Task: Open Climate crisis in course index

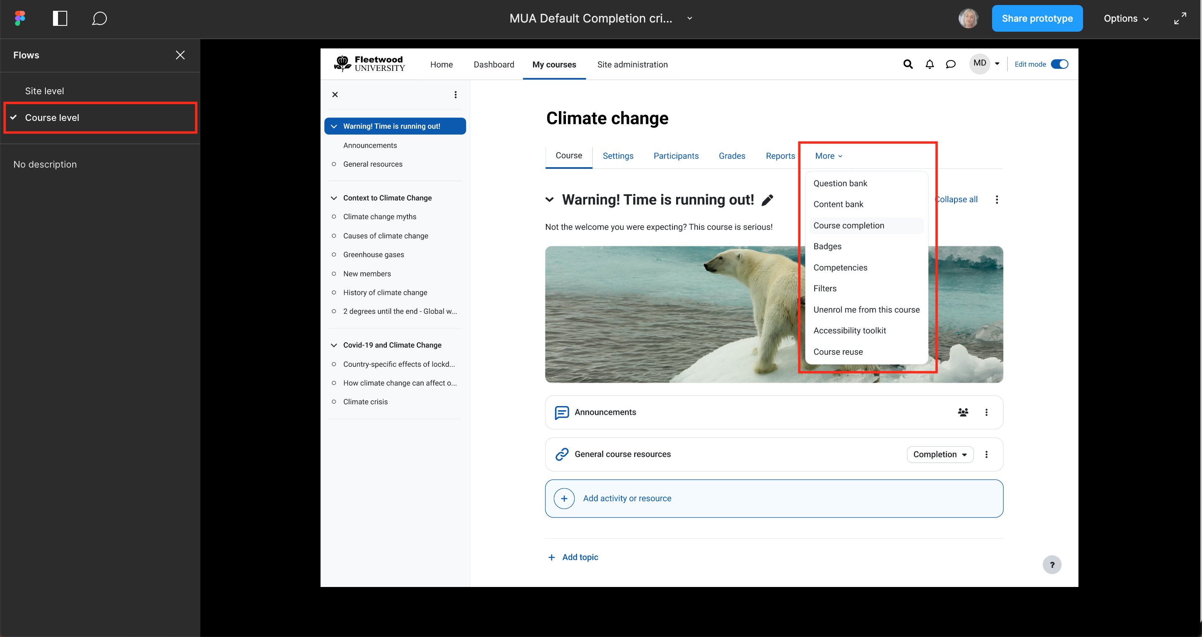Action: click(365, 402)
